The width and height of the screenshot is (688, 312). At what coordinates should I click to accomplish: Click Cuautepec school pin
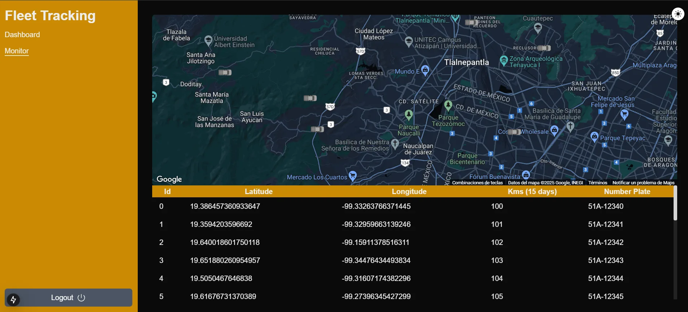(x=538, y=28)
